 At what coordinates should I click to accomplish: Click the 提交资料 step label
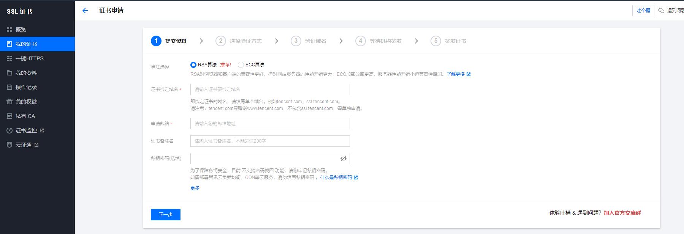(176, 41)
